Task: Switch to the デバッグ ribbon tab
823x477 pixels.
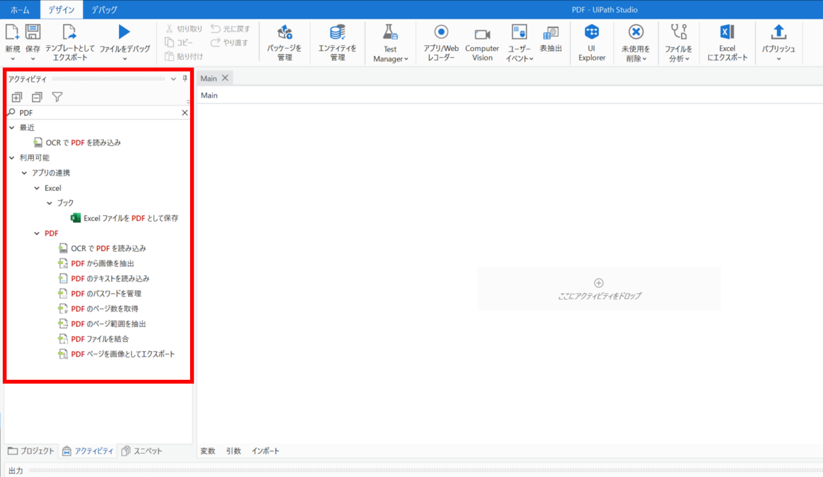Action: 104,9
